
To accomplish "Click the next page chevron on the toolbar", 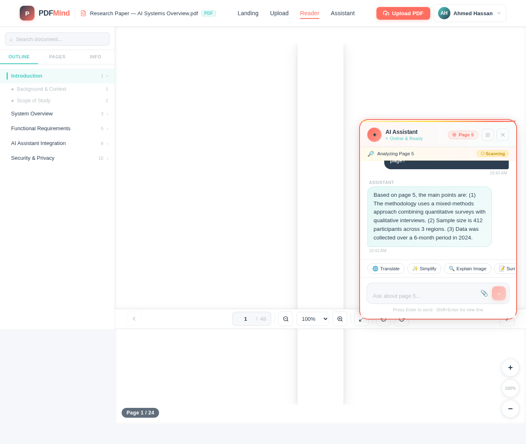I will 507,319.
